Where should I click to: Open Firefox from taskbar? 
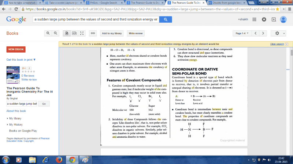(x=59, y=160)
